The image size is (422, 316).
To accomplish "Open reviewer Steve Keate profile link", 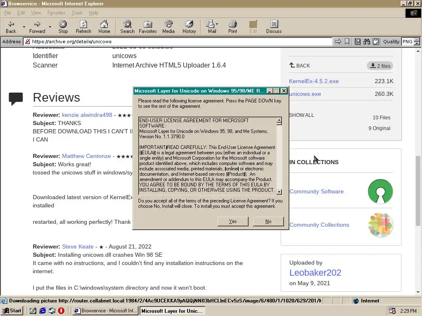I will [78, 246].
